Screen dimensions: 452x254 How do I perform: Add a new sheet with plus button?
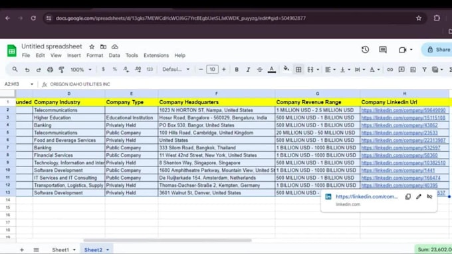(x=22, y=249)
